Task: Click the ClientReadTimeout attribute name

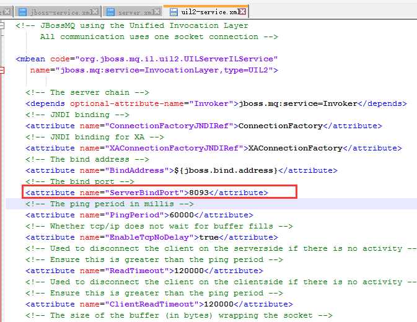Action: 152,305
